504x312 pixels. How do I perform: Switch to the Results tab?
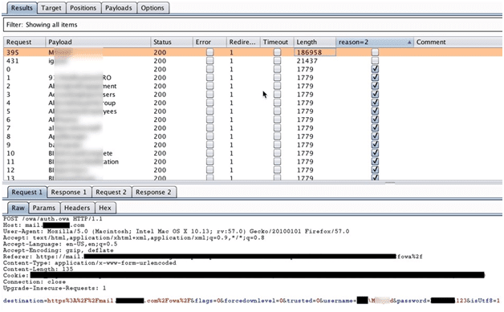pyautogui.click(x=22, y=8)
